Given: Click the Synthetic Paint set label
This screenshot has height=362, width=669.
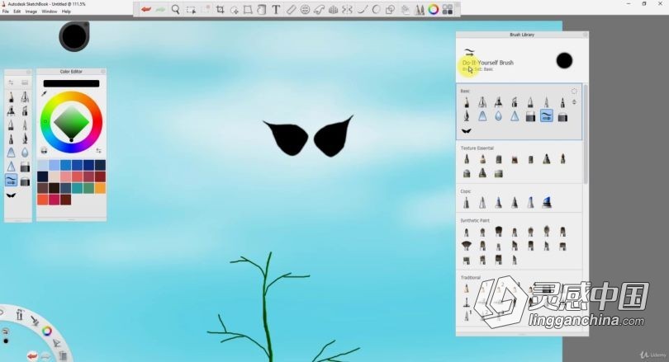Looking at the screenshot, I should pyautogui.click(x=475, y=221).
